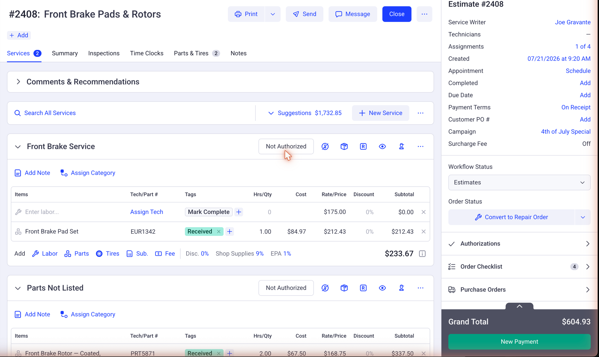Expand the Authorizations panel
The height and width of the screenshot is (357, 599).
(x=519, y=244)
